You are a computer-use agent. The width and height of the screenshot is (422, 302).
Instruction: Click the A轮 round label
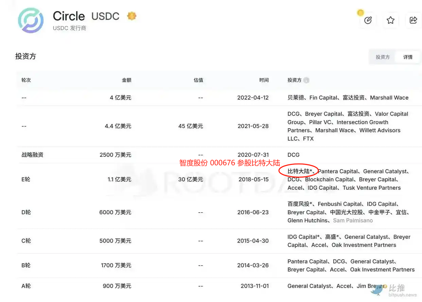tap(26, 286)
